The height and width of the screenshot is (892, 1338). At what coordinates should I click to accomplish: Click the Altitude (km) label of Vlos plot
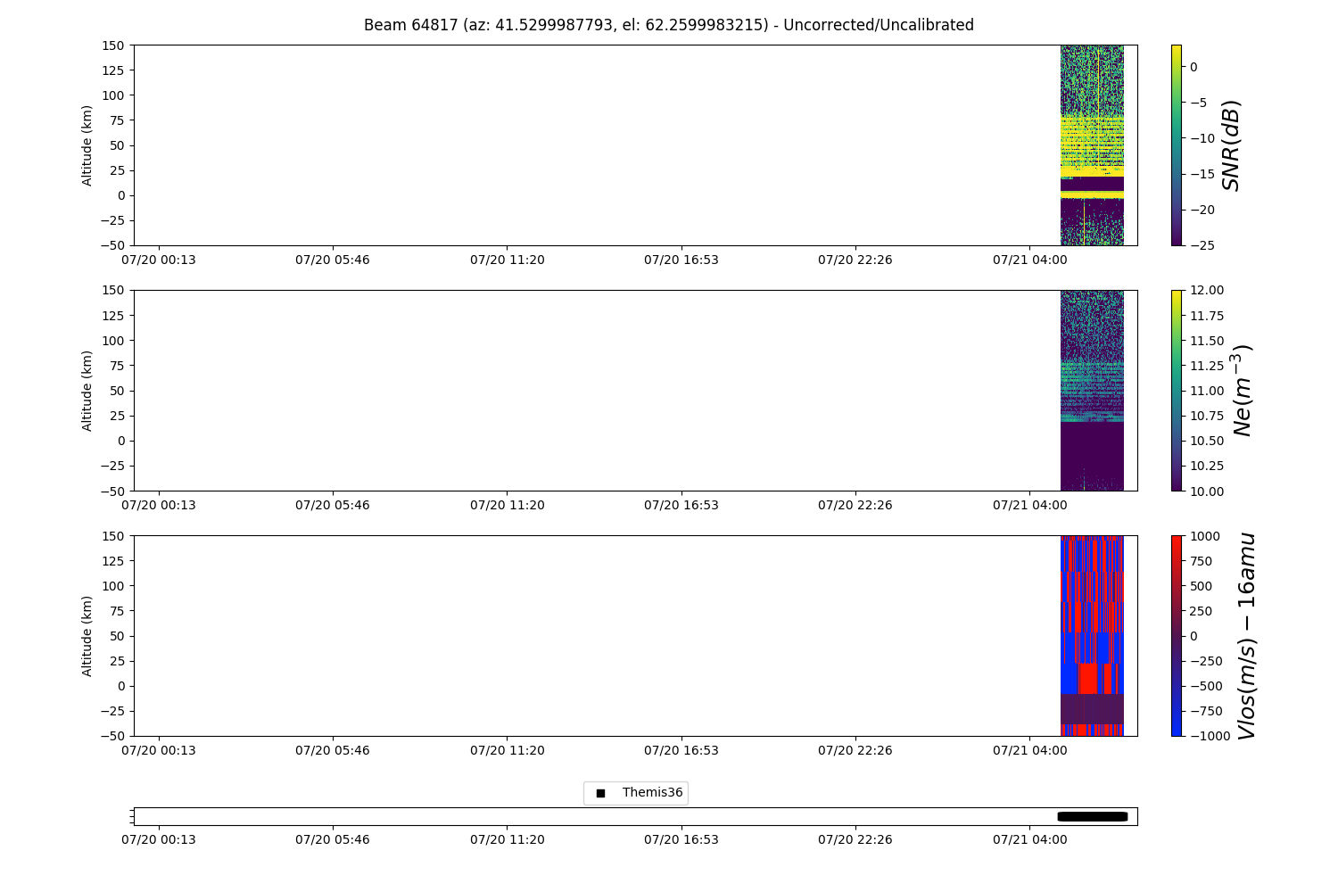coord(87,635)
